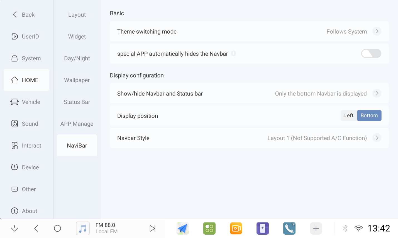Switch to the Status Bar tab
This screenshot has width=398, height=238.
77,102
